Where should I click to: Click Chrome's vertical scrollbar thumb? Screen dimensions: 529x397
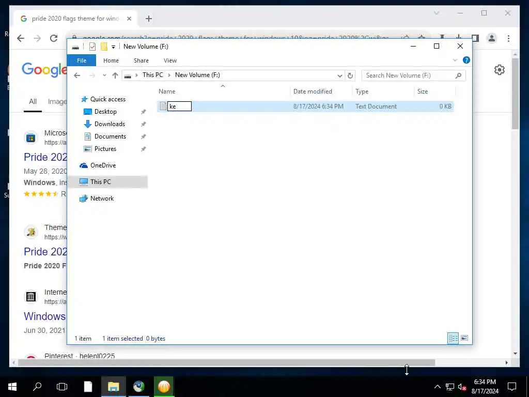click(515, 94)
